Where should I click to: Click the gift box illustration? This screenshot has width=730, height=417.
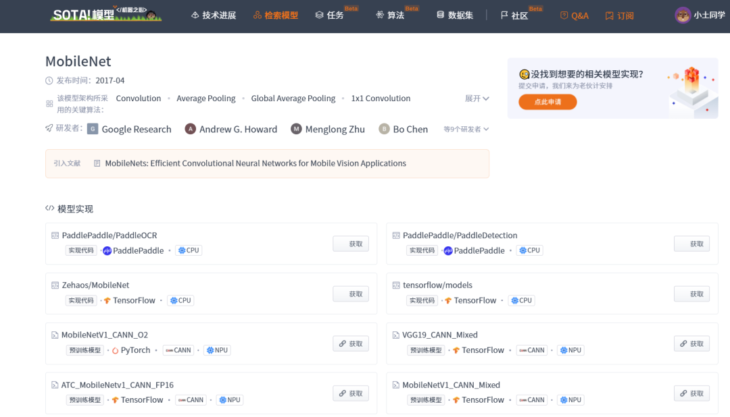[x=692, y=90]
